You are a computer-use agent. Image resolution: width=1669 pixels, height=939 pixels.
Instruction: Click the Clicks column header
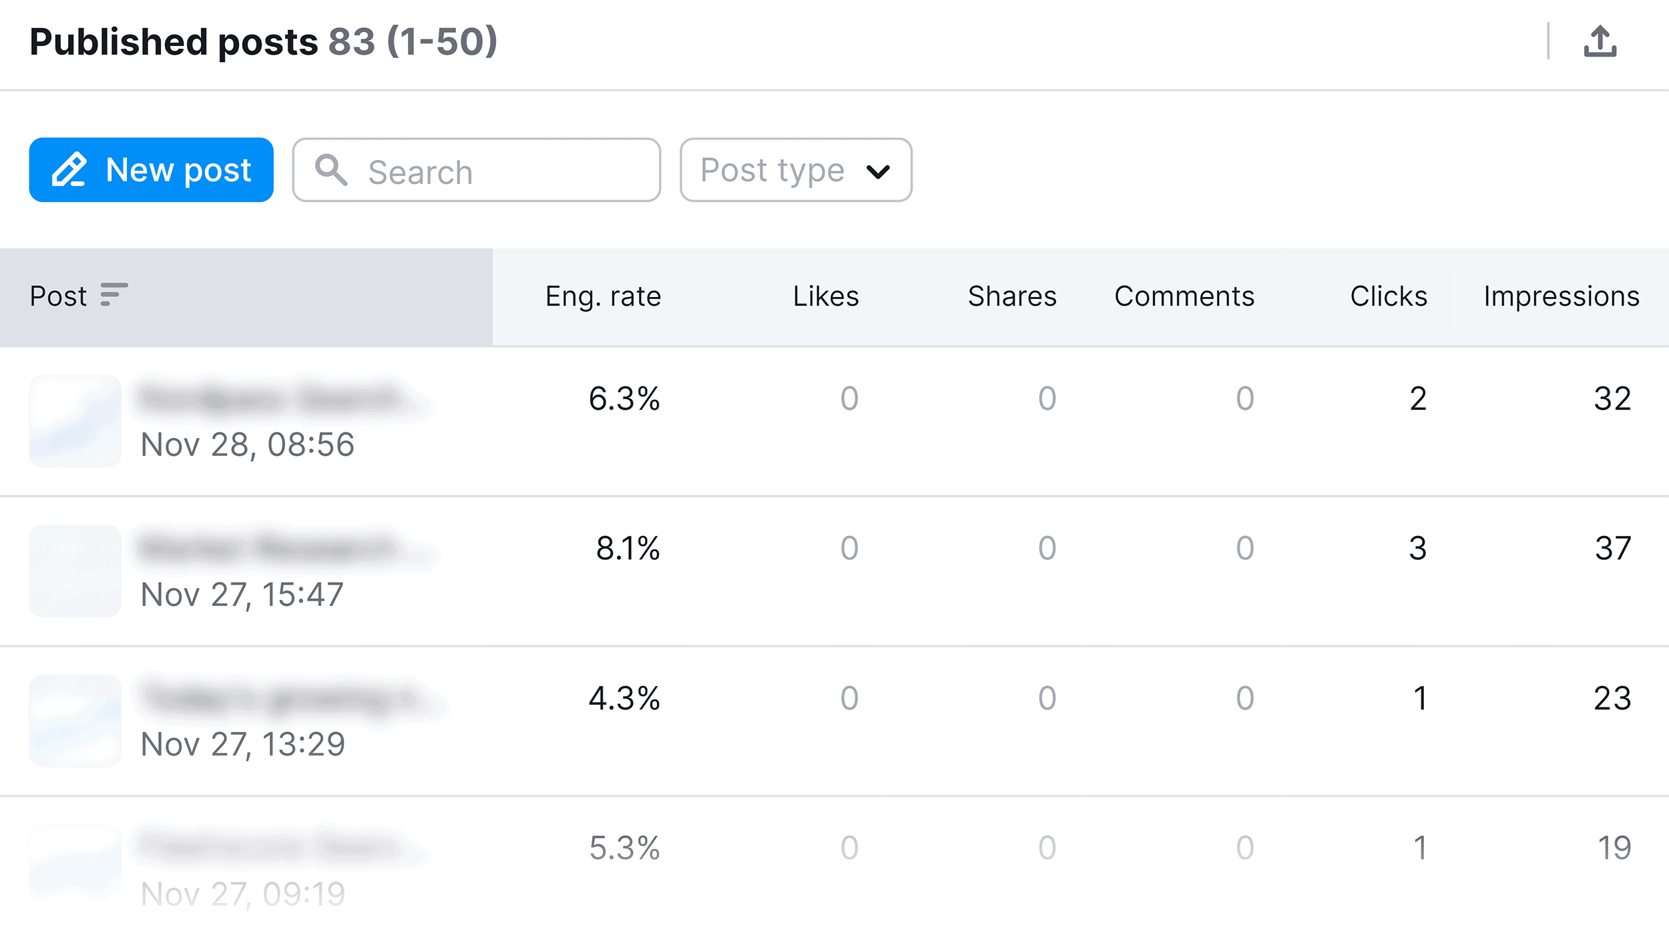(1387, 296)
